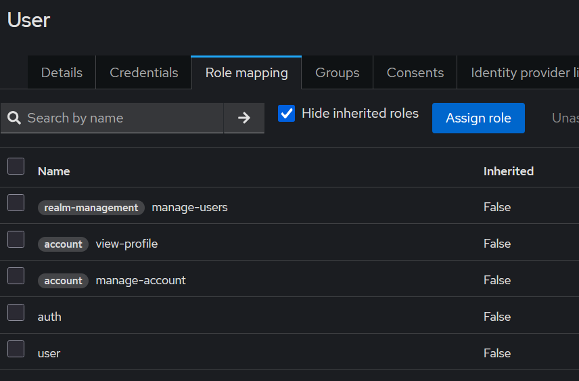The width and height of the screenshot is (579, 381).
Task: Select the manage-users role checkbox
Action: pyautogui.click(x=16, y=203)
